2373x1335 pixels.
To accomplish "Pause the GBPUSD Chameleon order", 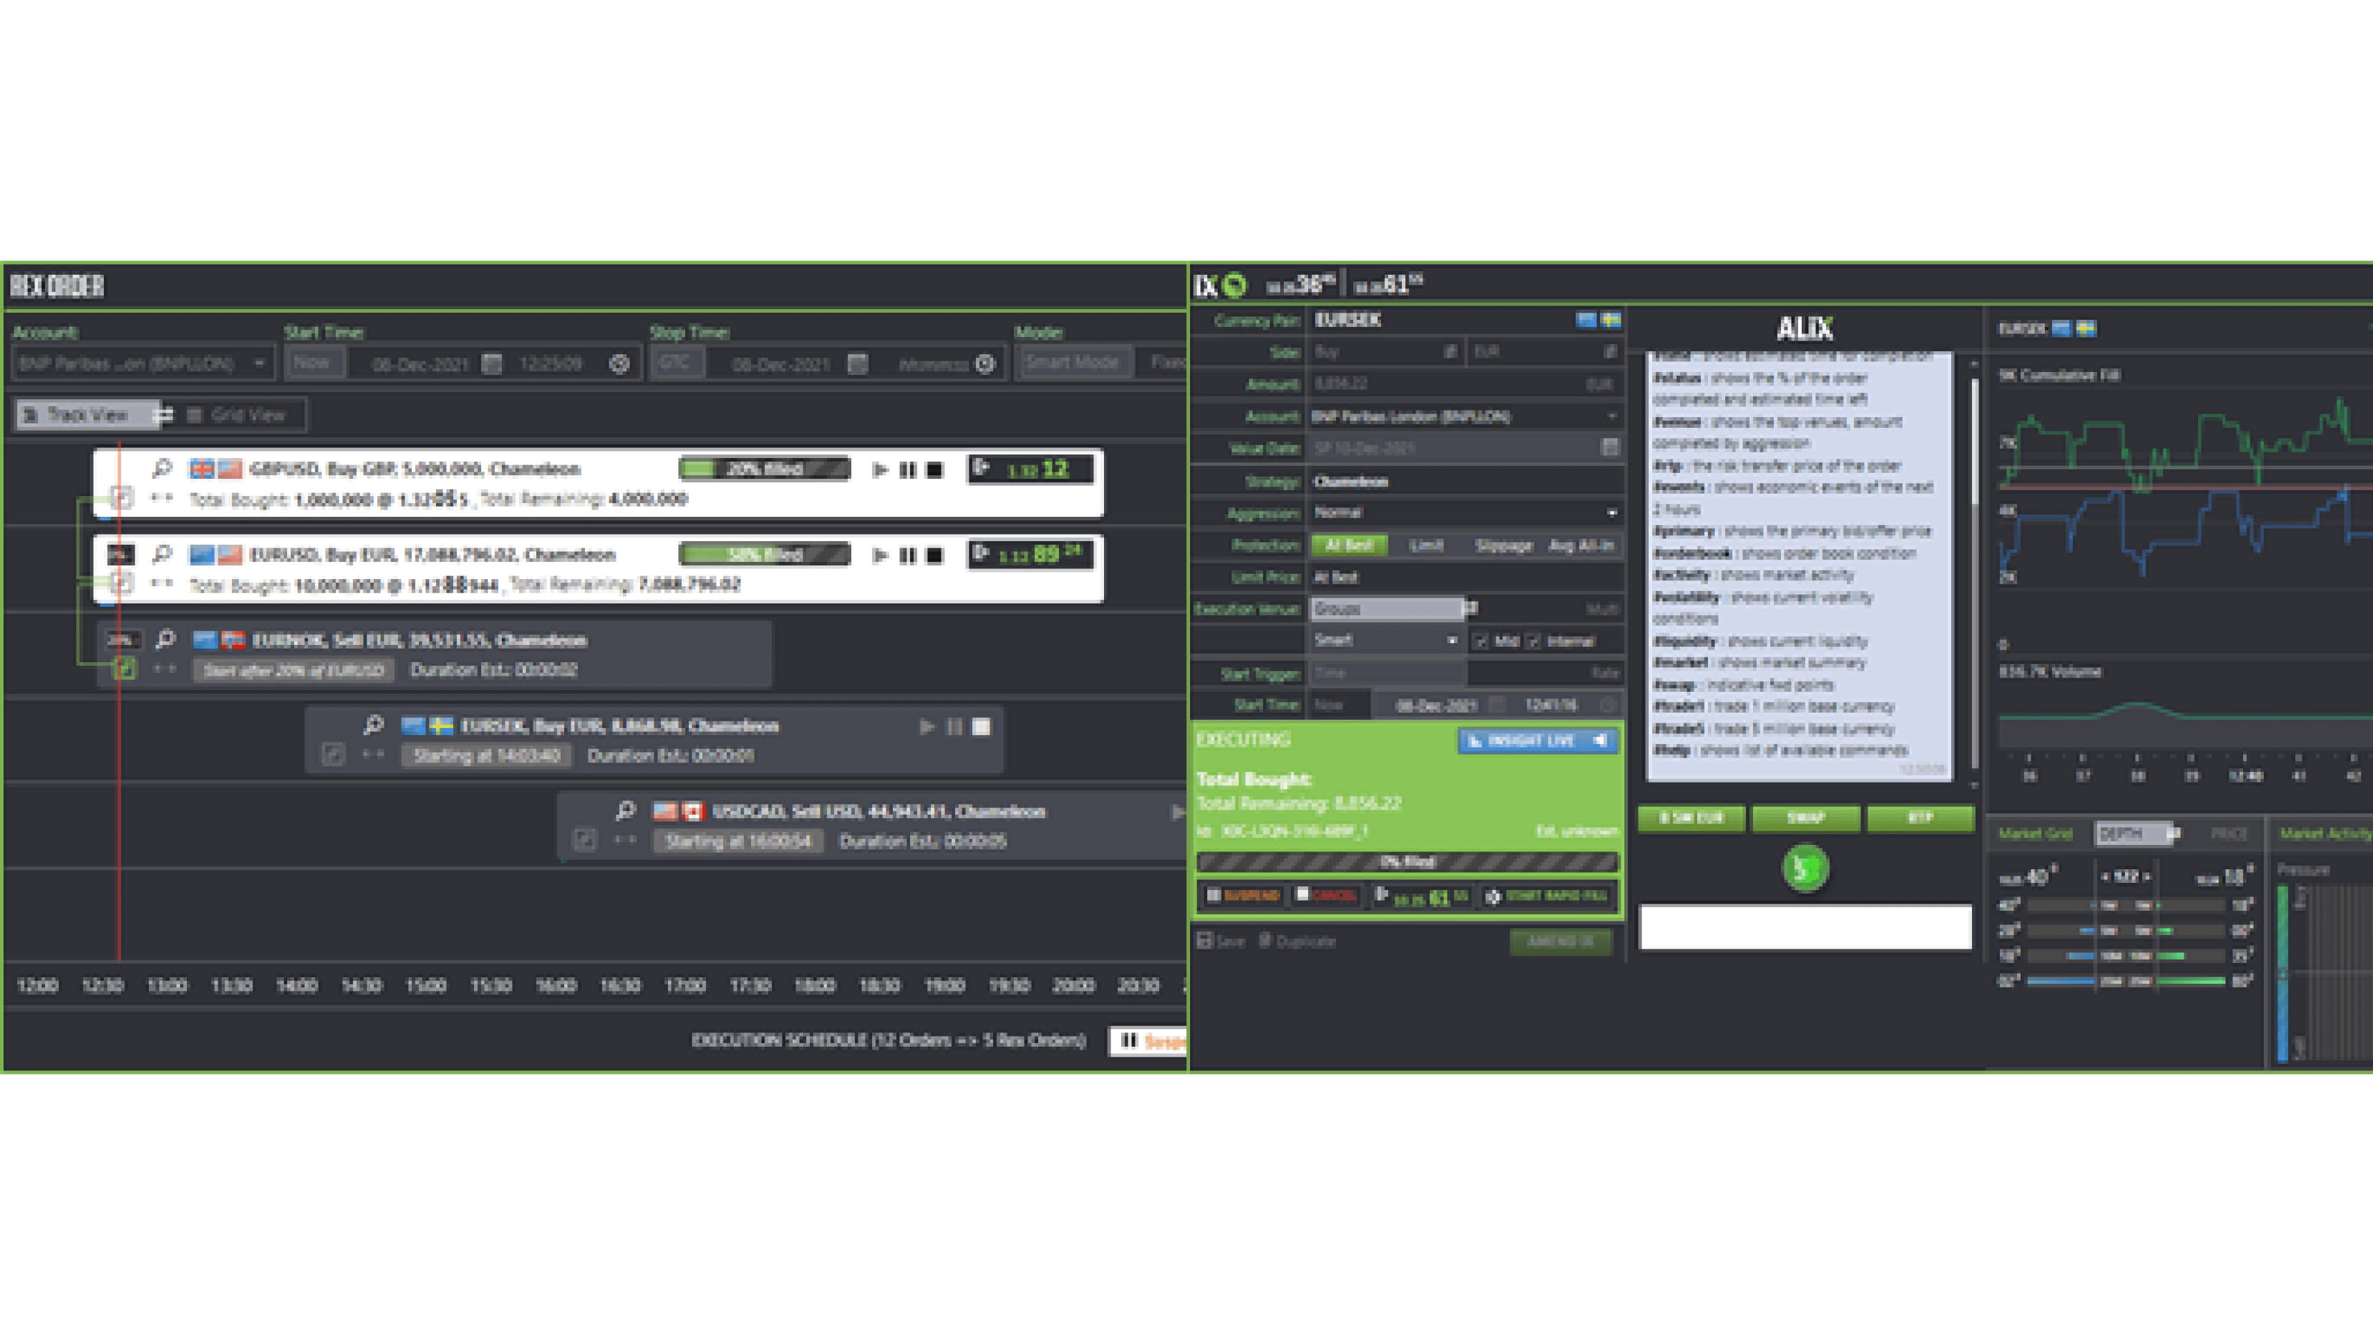I will tap(908, 469).
